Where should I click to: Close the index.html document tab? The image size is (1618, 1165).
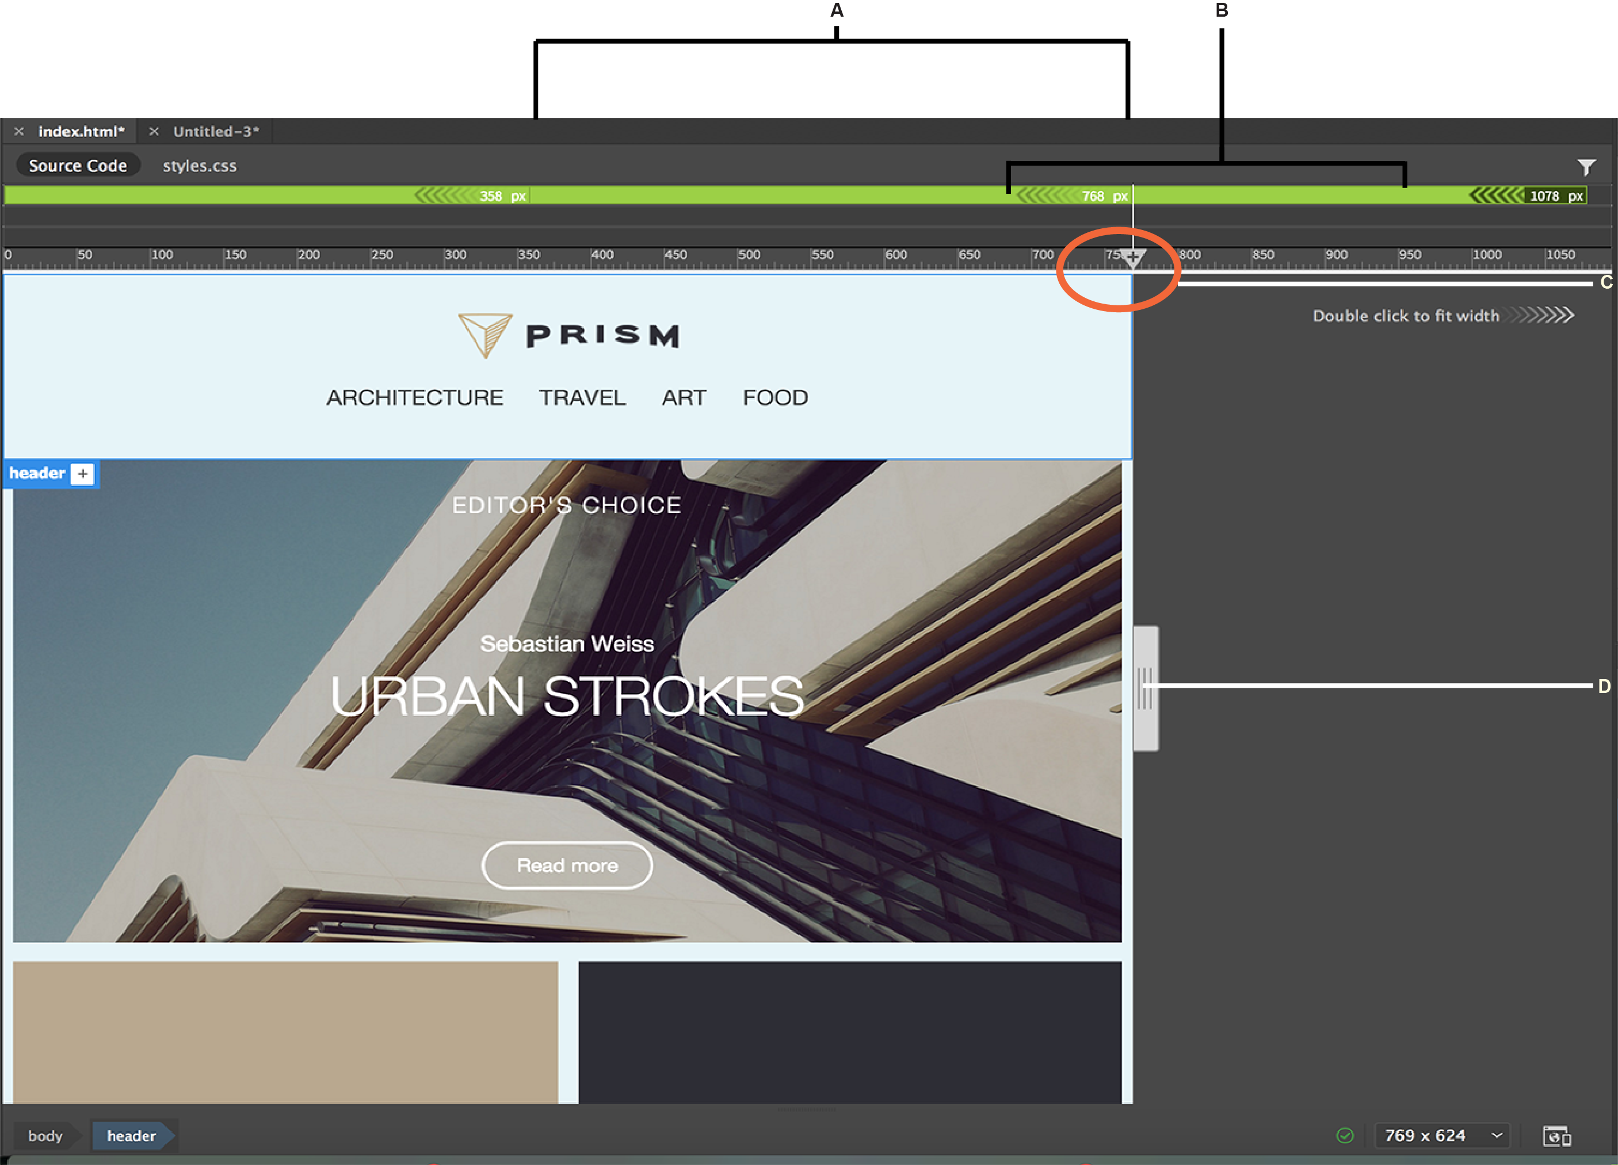coord(18,131)
